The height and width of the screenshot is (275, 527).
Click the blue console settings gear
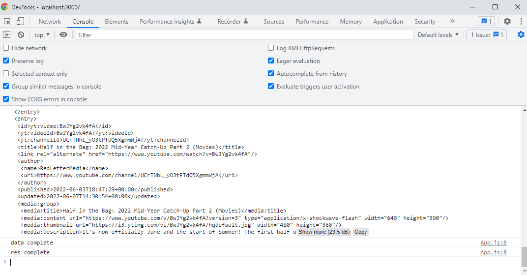(x=521, y=34)
